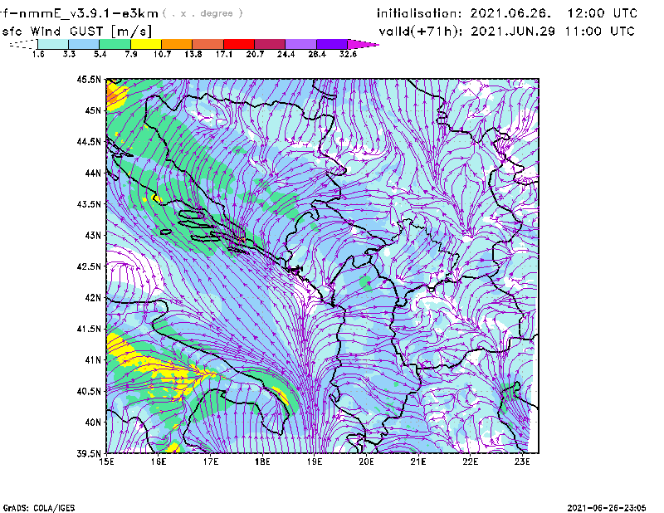664x513 pixels.
Task: Select the 42.5N latitude label
Action: point(89,266)
